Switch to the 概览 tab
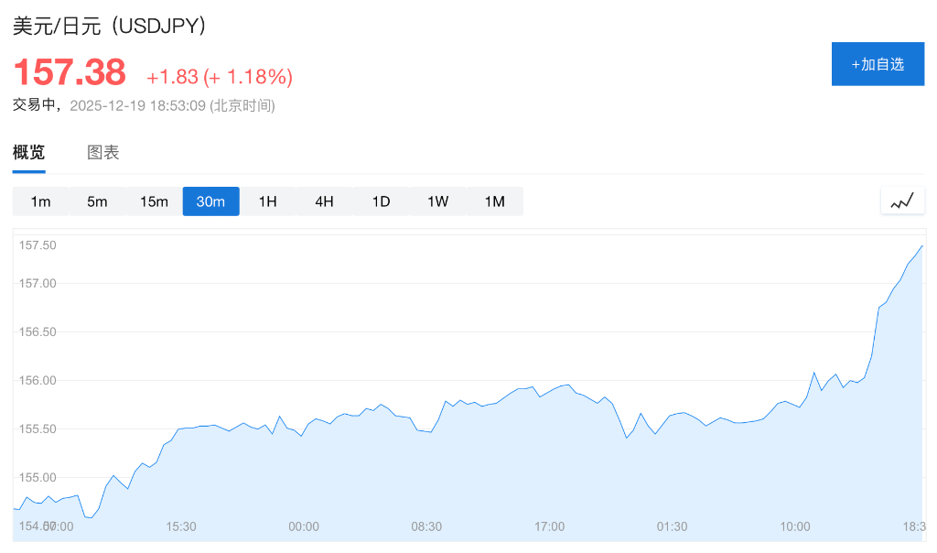The image size is (937, 553). tap(28, 153)
